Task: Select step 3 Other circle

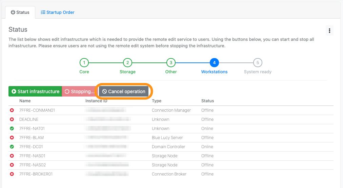Action: 171,62
